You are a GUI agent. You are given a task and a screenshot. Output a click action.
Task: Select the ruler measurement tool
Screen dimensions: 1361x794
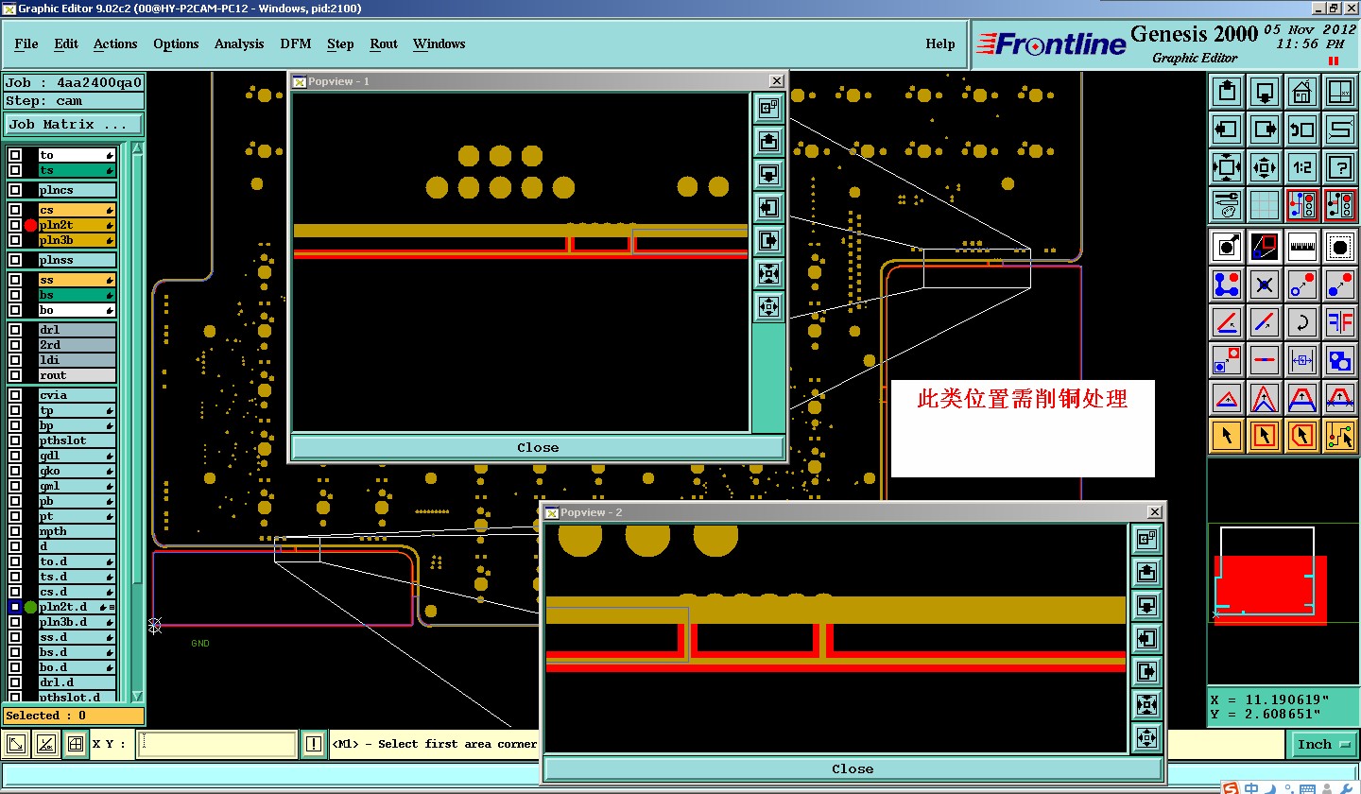1302,247
